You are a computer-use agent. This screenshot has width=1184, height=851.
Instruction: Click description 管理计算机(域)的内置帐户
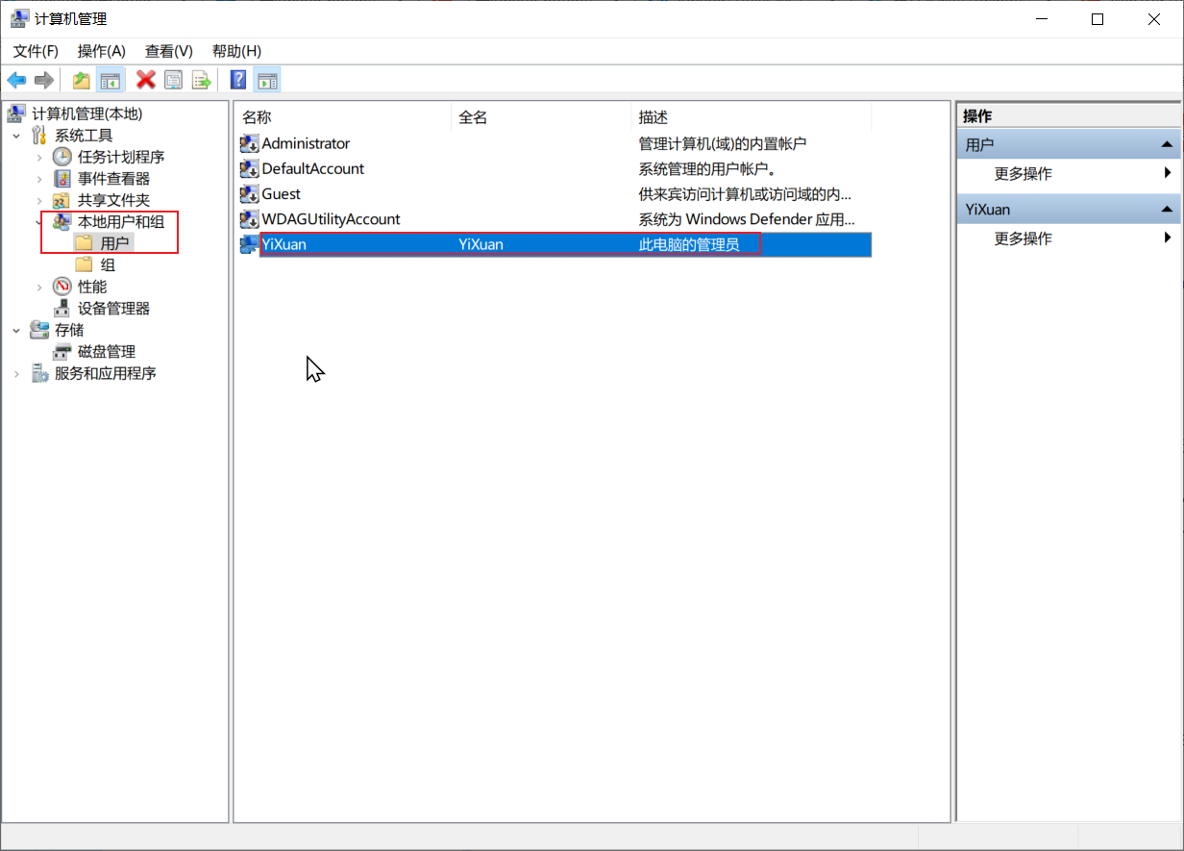(x=723, y=143)
